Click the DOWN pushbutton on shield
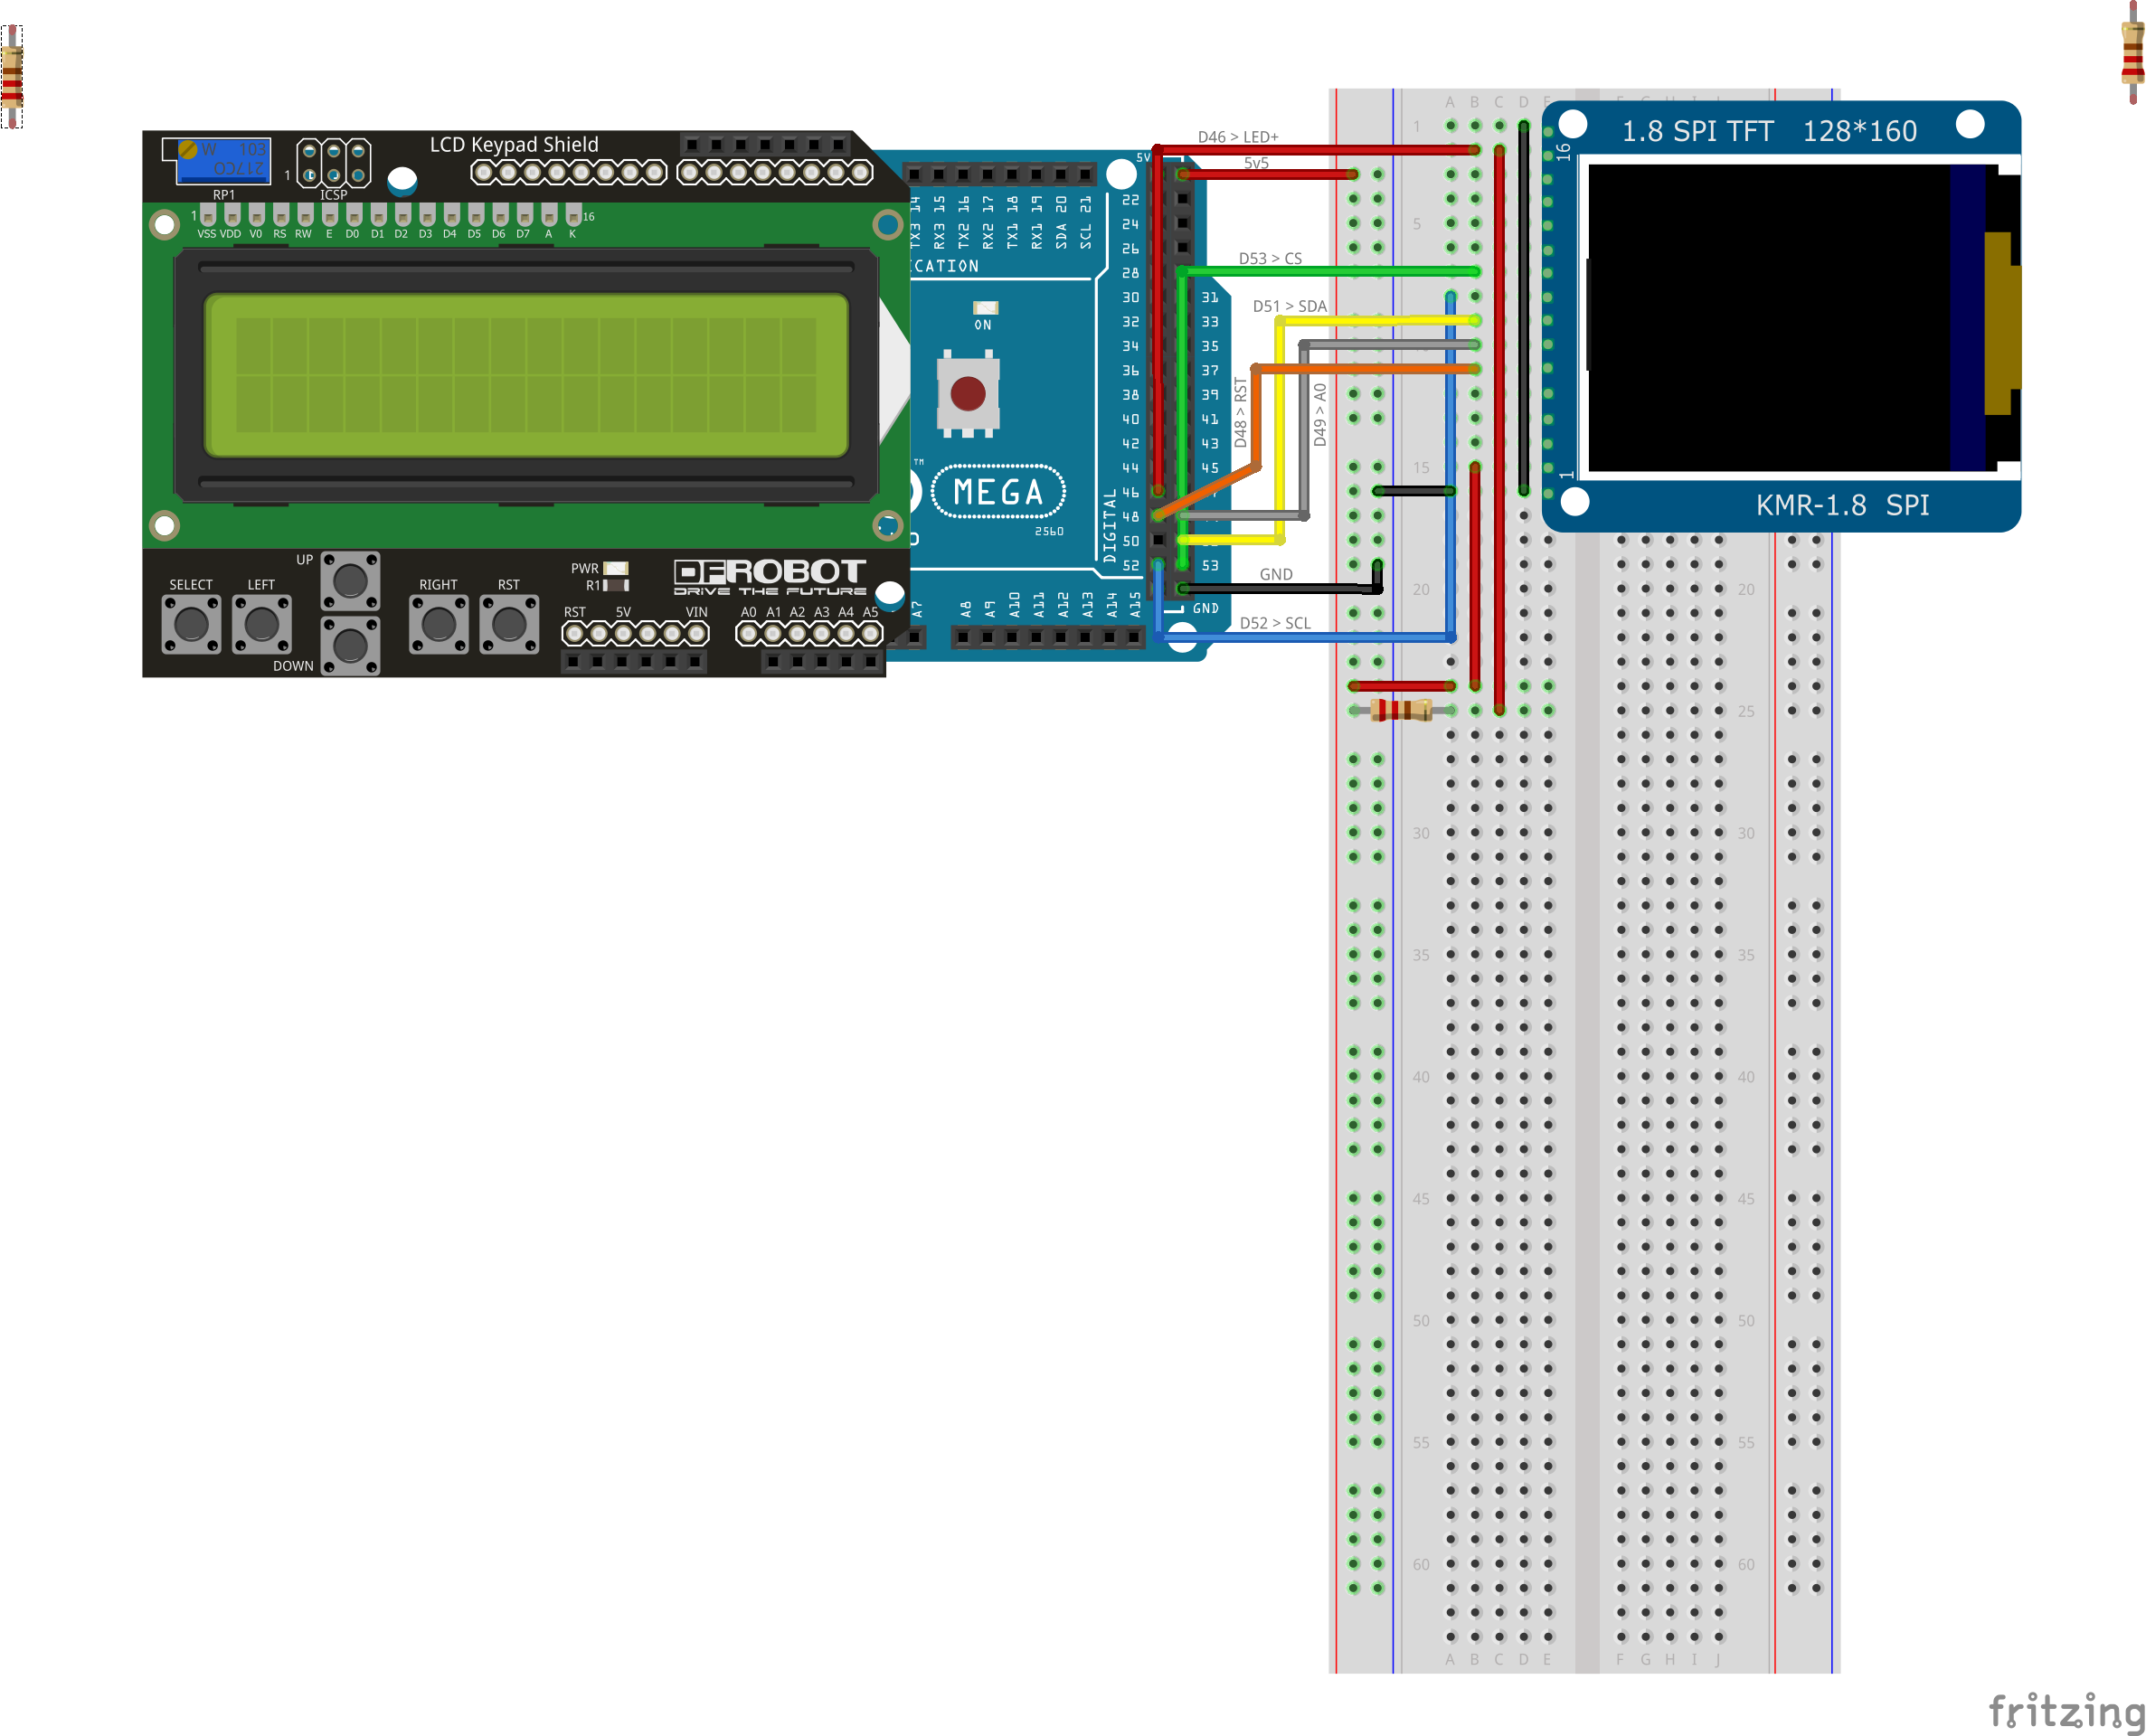Screen dimensions: 2146x1736 [x=350, y=645]
